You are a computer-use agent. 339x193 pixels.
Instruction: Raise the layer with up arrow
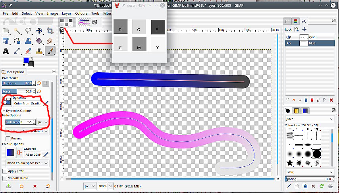click(294, 100)
